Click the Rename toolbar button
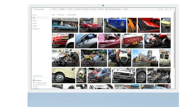Viewport: 190px width, 107px height. click(101, 9)
